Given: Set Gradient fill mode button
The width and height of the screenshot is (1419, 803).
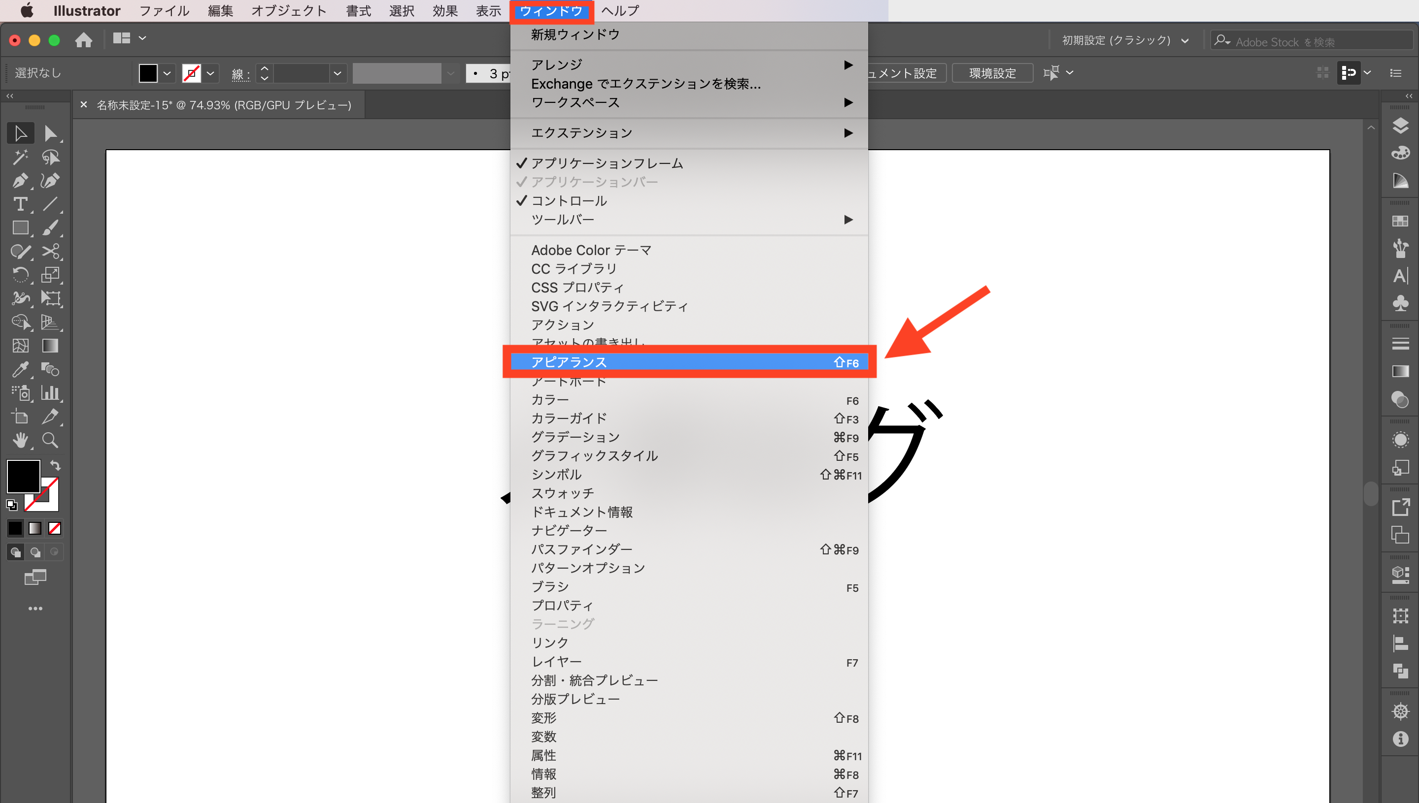Looking at the screenshot, I should (x=35, y=528).
